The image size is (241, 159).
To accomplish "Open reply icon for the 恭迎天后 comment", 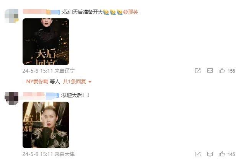I will (x=210, y=154).
